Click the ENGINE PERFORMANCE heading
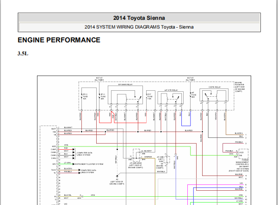Viewport: 278px width, 205px height. pyautogui.click(x=59, y=41)
